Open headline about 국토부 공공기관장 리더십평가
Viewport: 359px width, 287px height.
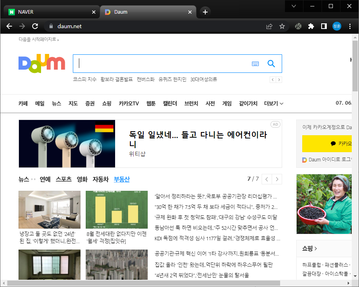(x=216, y=196)
